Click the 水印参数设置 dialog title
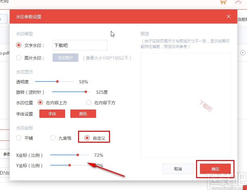Screen dimensions: 247x190 pos(29,17)
